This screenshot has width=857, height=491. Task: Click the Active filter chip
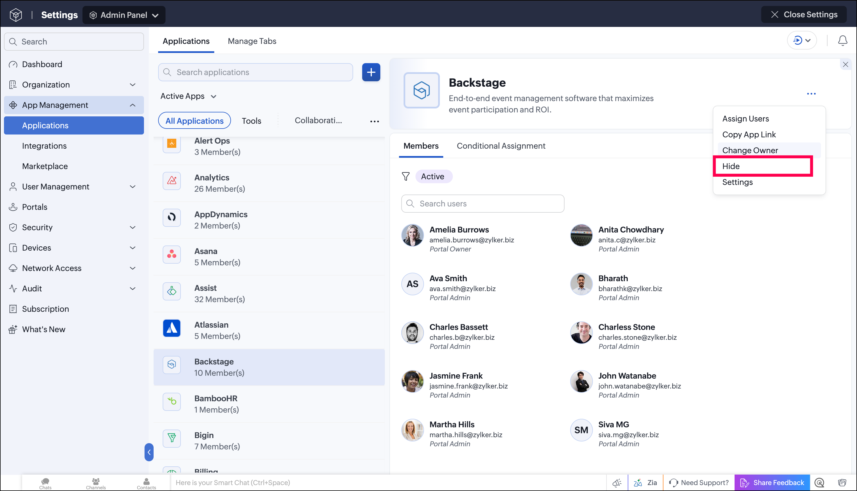coord(434,176)
